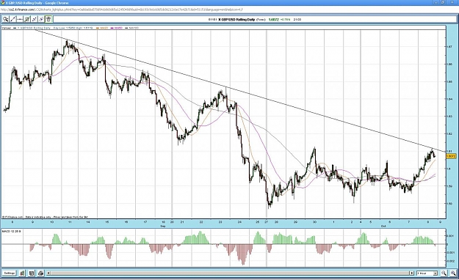
Task: Click the GBP/USD Rolling Daily header title
Action: coord(236,20)
